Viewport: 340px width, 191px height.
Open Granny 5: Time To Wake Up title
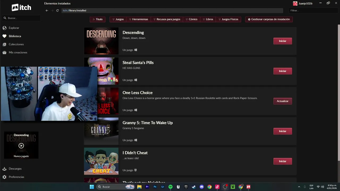(147, 123)
